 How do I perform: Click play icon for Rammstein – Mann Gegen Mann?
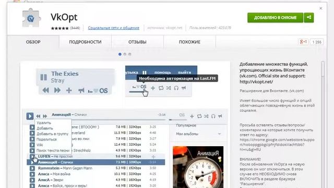(32, 168)
